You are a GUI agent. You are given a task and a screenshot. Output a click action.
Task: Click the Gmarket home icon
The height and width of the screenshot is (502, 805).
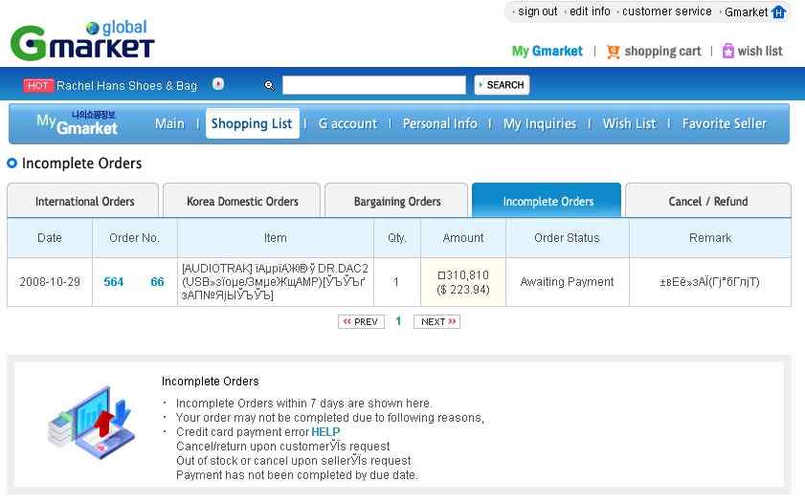click(778, 12)
